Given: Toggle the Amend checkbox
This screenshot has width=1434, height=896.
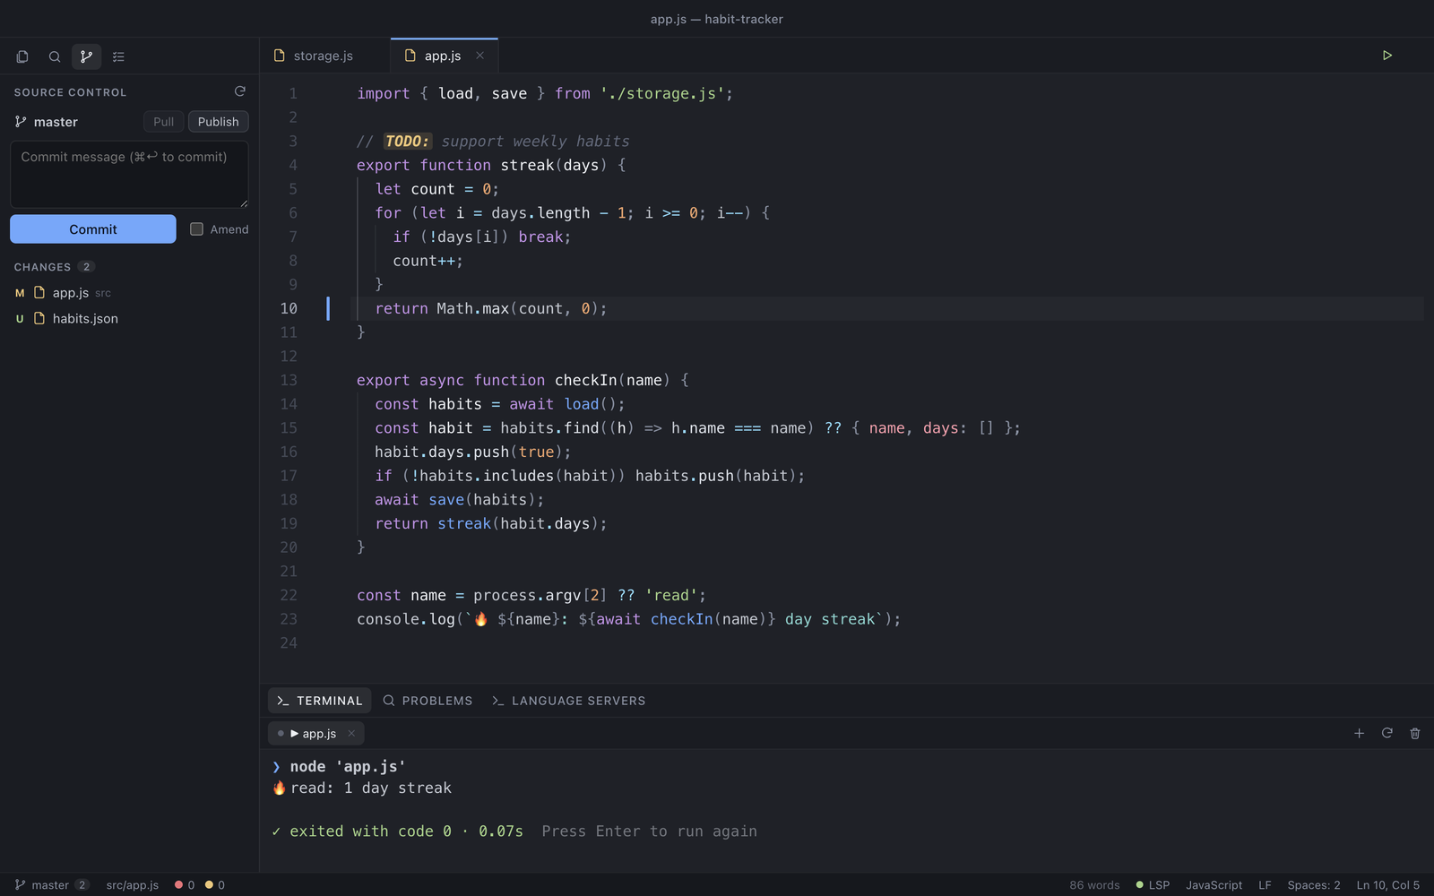Looking at the screenshot, I should [x=196, y=229].
